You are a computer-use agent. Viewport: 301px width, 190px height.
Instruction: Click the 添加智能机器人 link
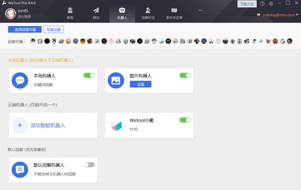point(48,125)
